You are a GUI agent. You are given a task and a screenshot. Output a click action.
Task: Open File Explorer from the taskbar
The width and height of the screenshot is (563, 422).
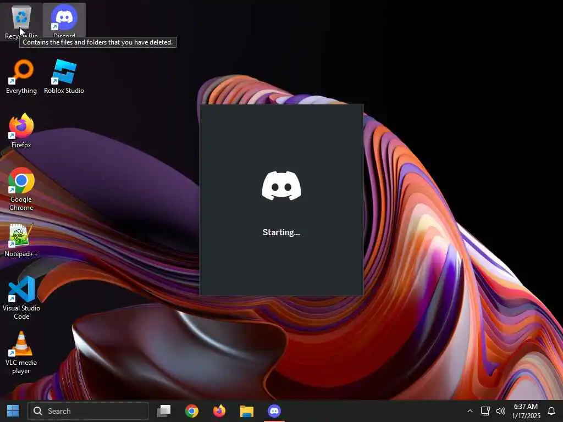point(247,411)
